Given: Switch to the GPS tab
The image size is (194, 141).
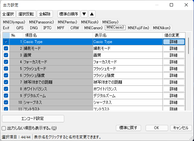Looking at the screenshot, I should [x=20, y=28].
